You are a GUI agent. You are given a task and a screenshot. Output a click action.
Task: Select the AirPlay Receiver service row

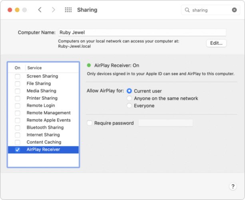(x=43, y=150)
